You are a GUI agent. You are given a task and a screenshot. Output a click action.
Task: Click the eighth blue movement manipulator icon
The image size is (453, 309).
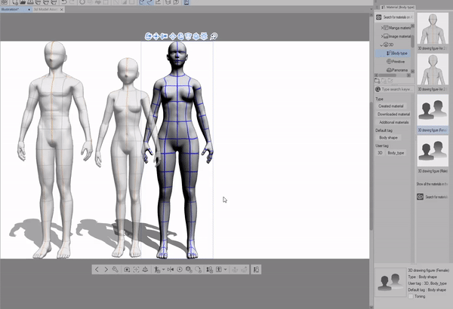click(x=204, y=36)
